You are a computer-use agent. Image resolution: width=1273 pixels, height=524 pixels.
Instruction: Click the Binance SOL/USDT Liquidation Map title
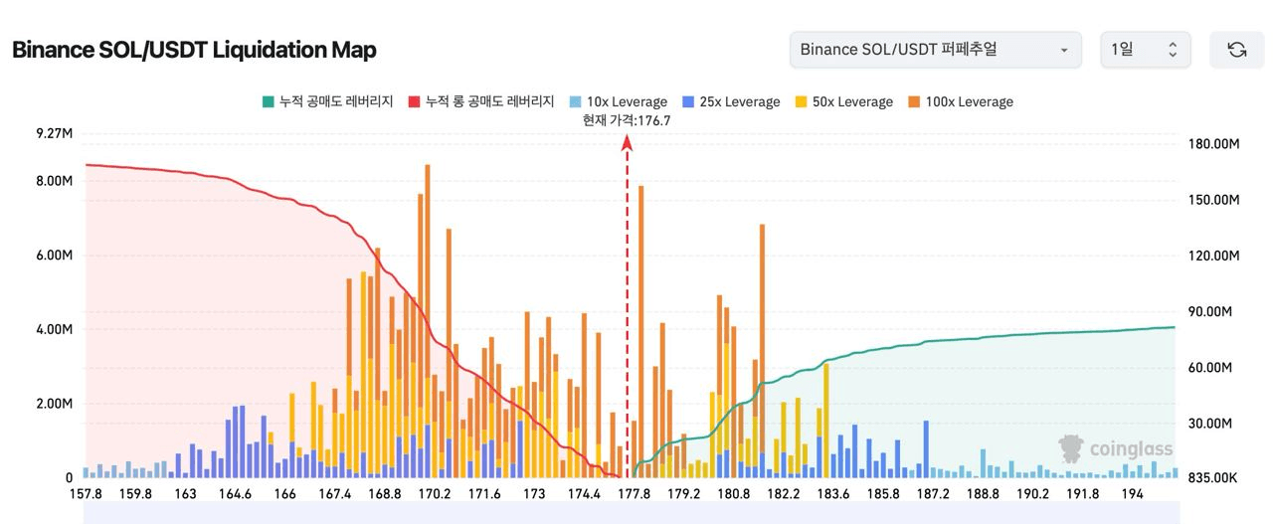pos(194,50)
